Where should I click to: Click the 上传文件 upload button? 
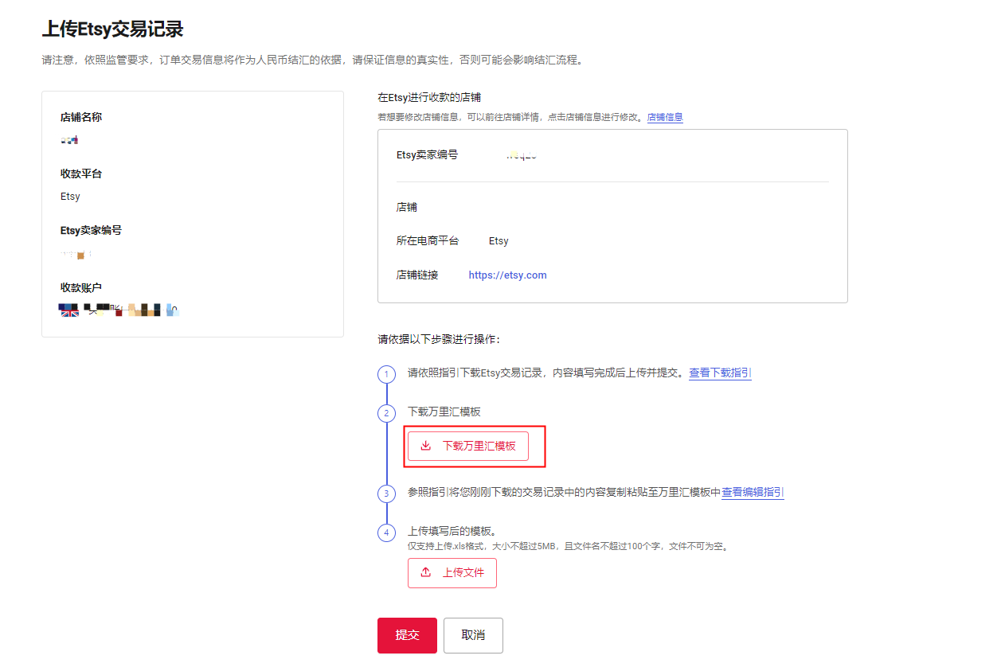point(452,572)
